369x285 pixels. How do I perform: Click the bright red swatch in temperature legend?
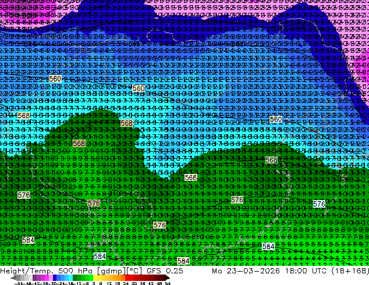pyautogui.click(x=127, y=277)
